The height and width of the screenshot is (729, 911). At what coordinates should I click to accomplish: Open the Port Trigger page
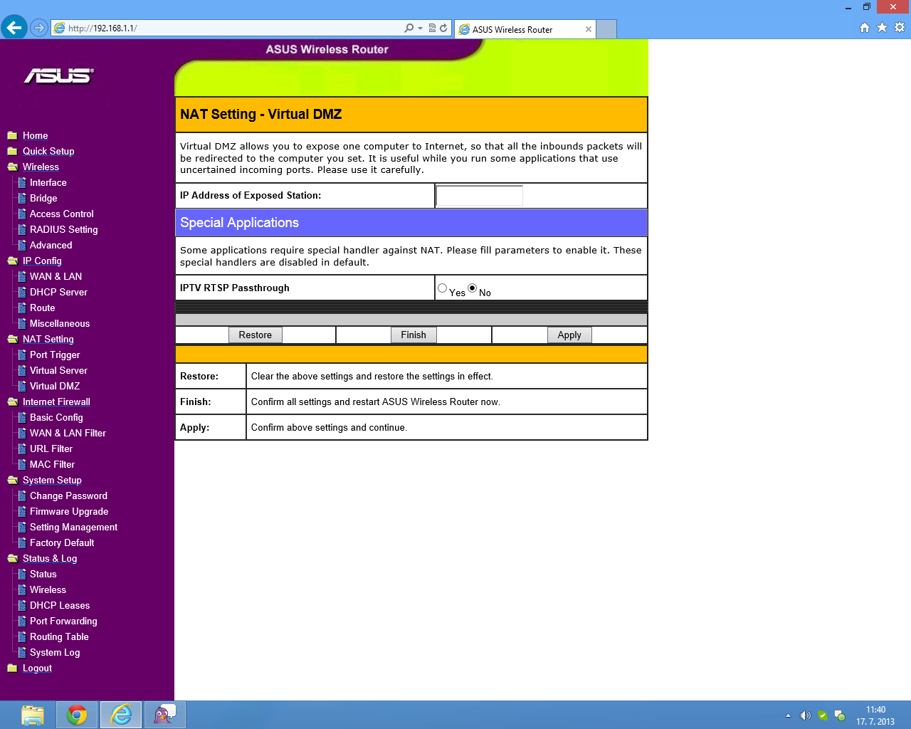coord(55,355)
